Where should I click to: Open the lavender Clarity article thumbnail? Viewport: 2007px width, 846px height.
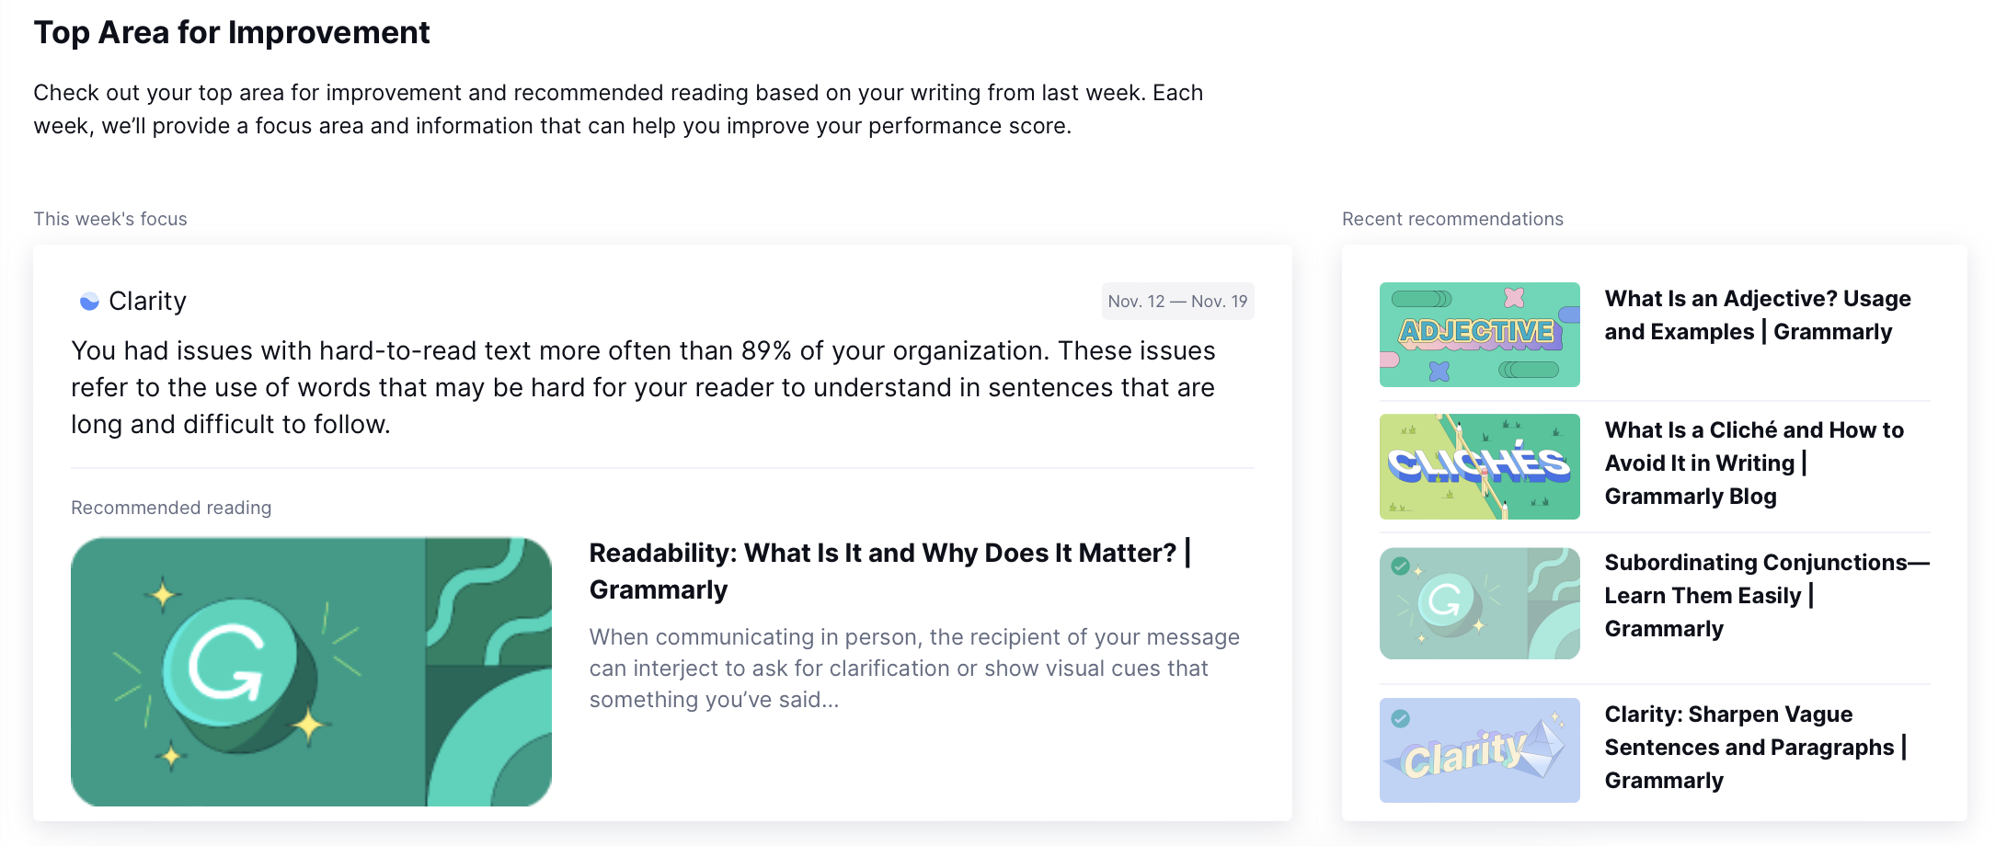pos(1479,750)
